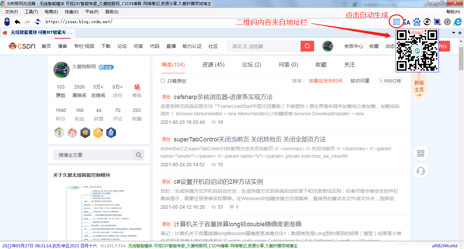Click the mouse gesture icon beside back arrow

pos(7,22)
